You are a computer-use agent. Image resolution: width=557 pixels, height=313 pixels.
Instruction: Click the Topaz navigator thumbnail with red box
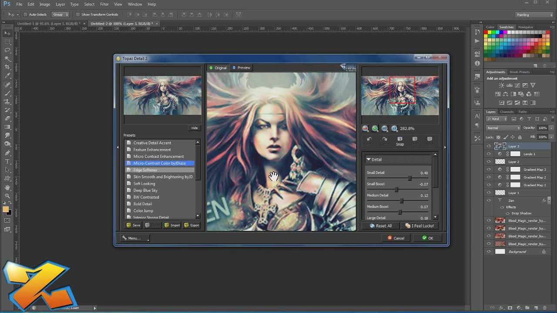(400, 96)
